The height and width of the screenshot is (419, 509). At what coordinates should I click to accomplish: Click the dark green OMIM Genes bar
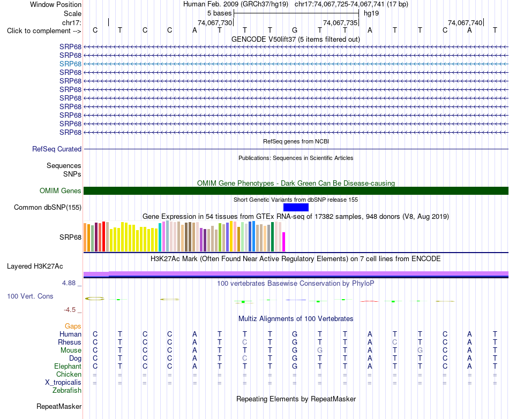[296, 191]
